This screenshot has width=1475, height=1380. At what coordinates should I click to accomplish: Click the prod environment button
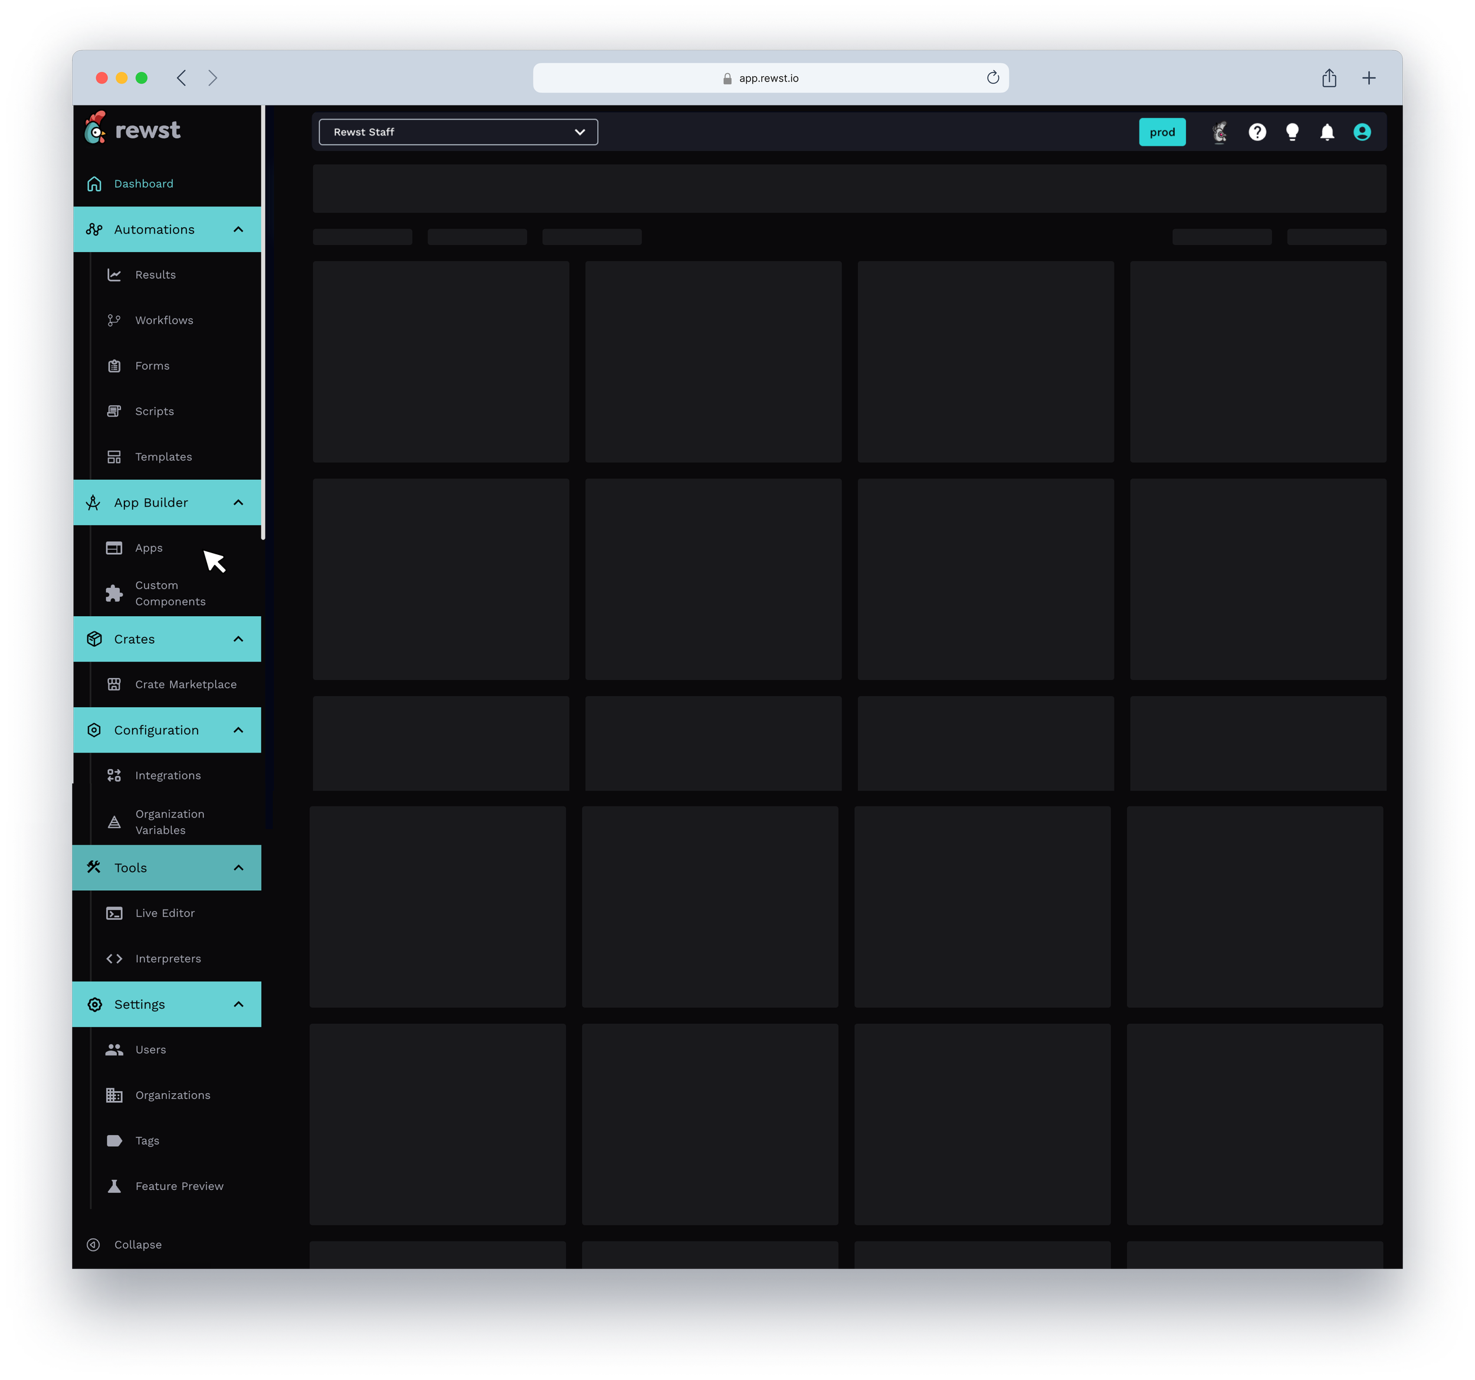pyautogui.click(x=1162, y=132)
